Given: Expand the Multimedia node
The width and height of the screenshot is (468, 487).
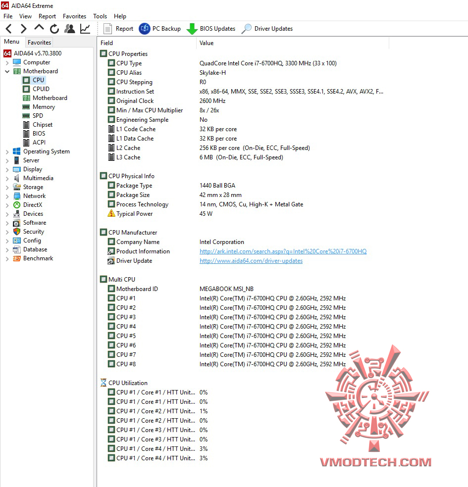Looking at the screenshot, I should tap(7, 179).
